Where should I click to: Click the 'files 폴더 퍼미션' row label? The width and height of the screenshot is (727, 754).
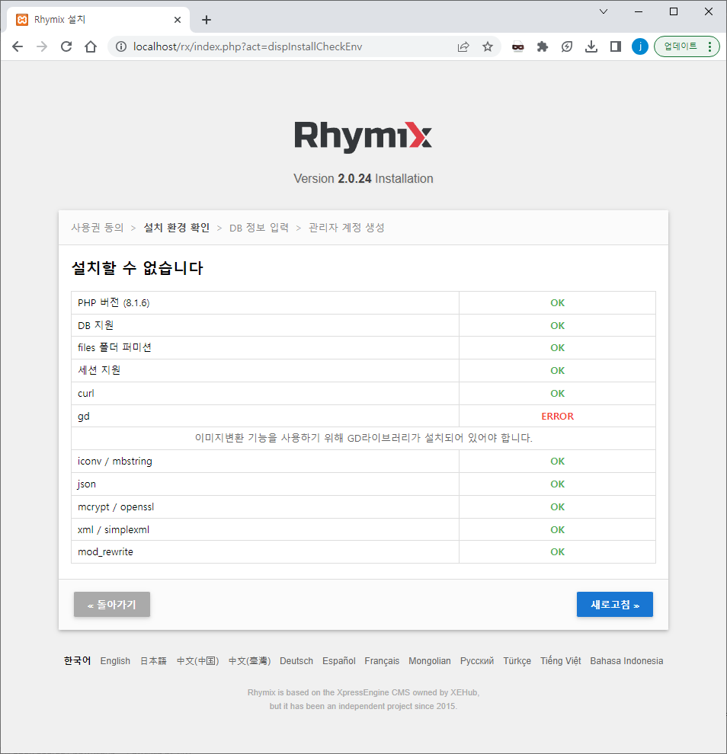coord(114,347)
